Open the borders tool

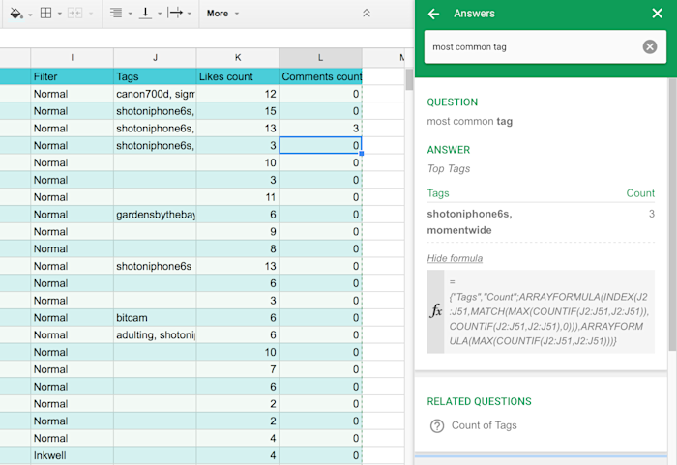[47, 14]
